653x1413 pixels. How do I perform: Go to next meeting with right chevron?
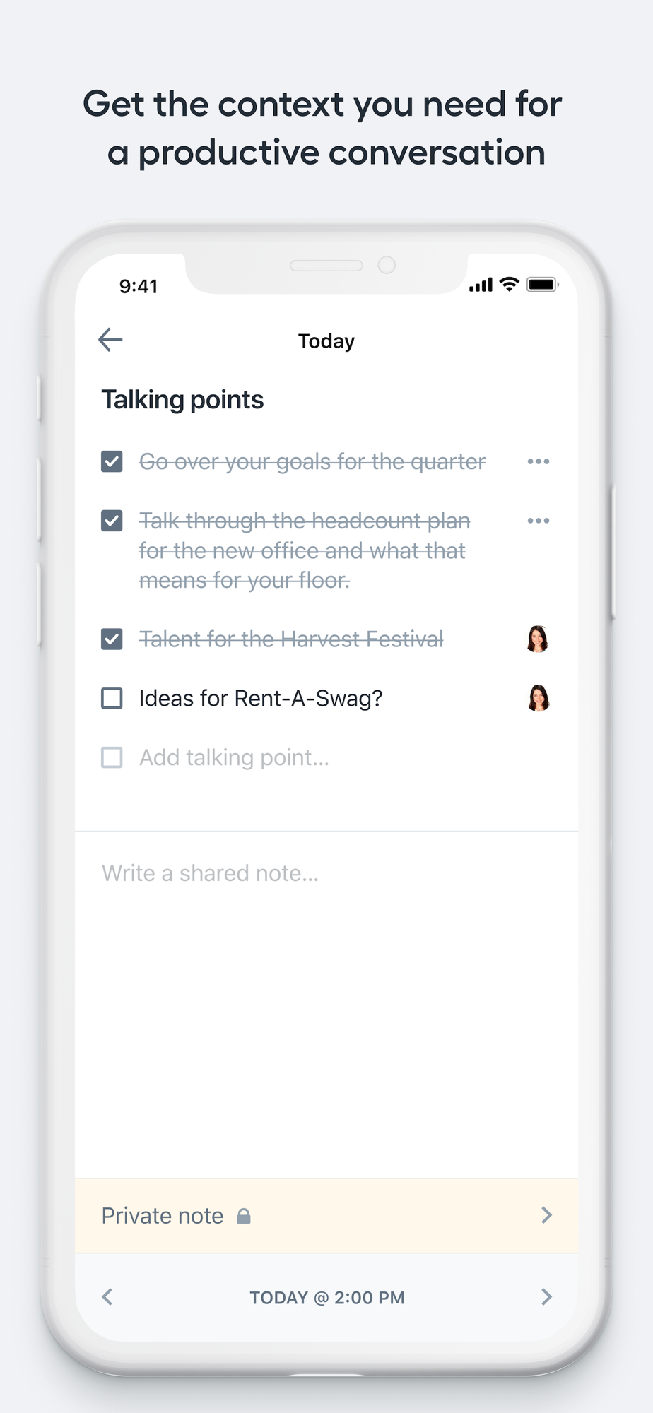[546, 1297]
